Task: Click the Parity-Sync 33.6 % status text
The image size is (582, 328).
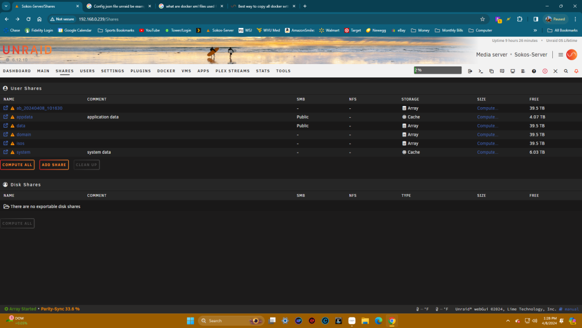Action: tap(60, 309)
